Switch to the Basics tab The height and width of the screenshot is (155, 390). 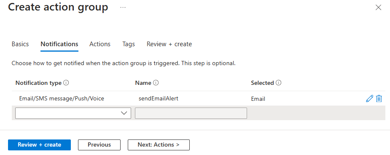click(x=20, y=44)
